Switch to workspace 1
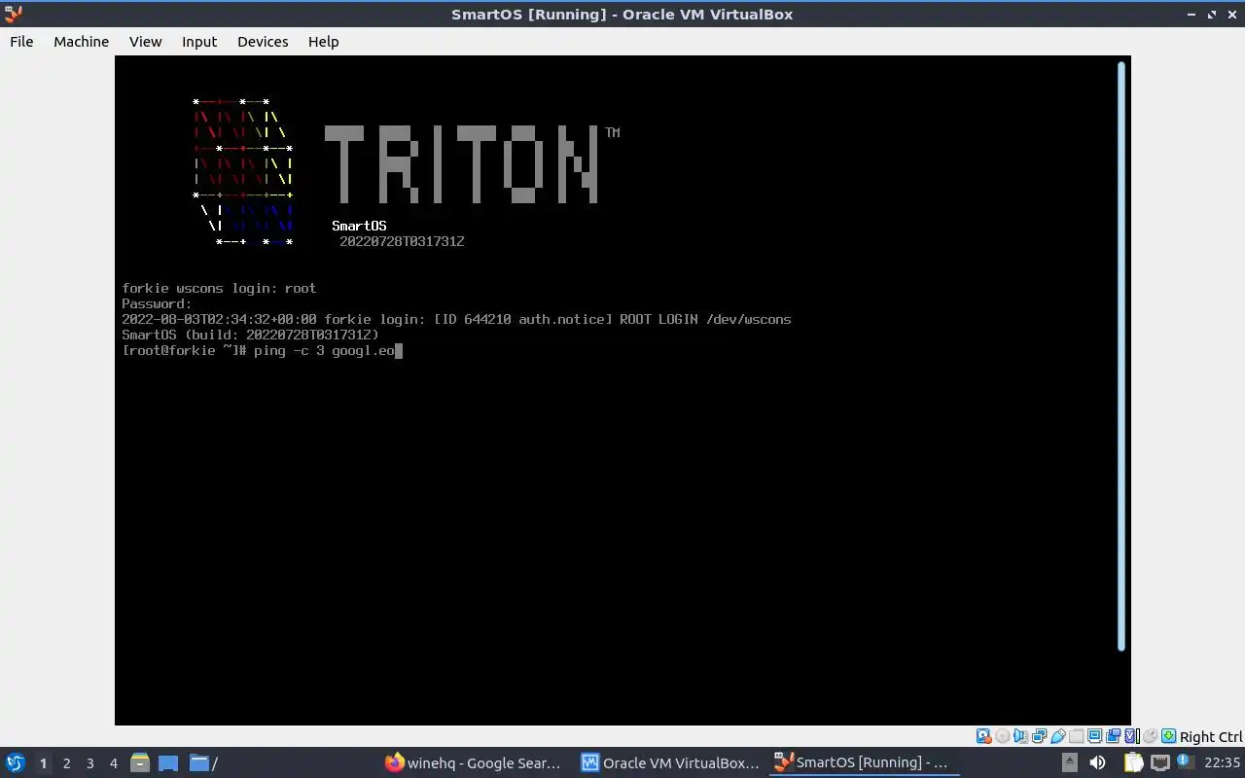 [x=43, y=763]
